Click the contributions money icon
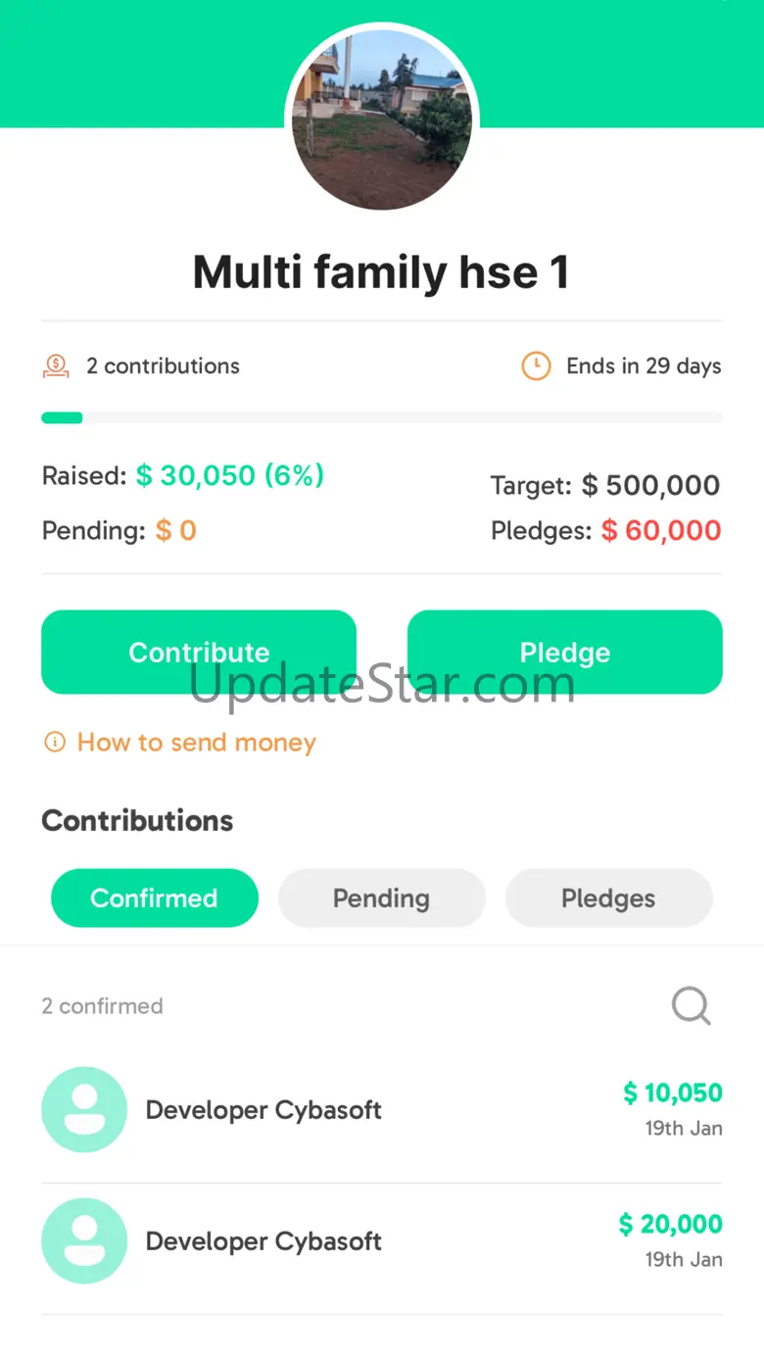The height and width of the screenshot is (1359, 764). 56,366
